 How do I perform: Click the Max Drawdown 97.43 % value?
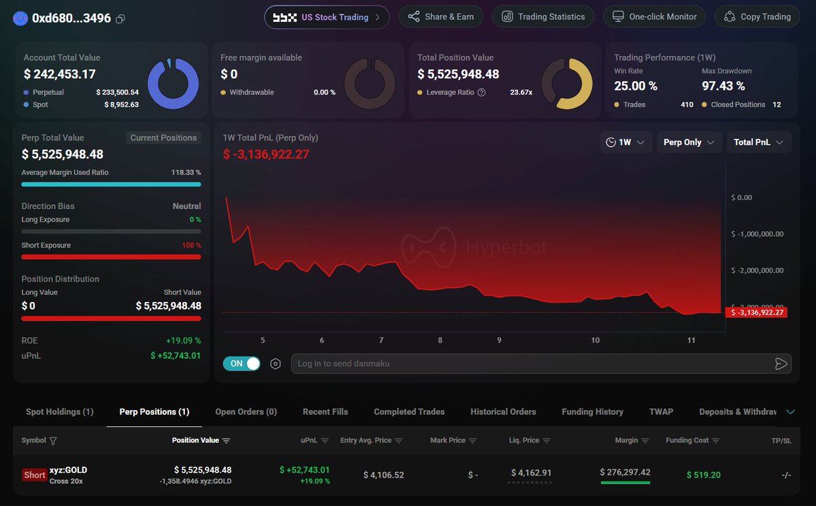(x=724, y=86)
